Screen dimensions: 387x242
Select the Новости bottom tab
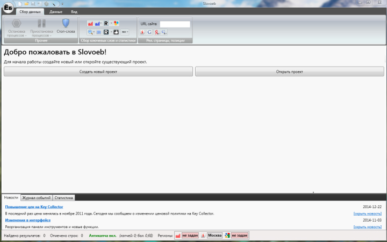tap(11, 197)
